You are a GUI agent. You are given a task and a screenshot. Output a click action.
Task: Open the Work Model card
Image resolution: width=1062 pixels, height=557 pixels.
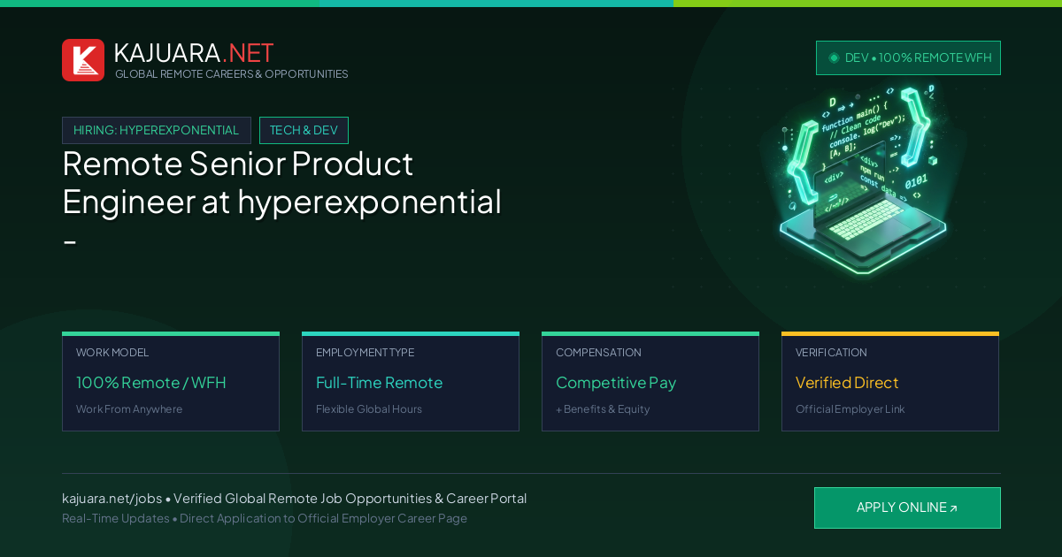click(171, 382)
